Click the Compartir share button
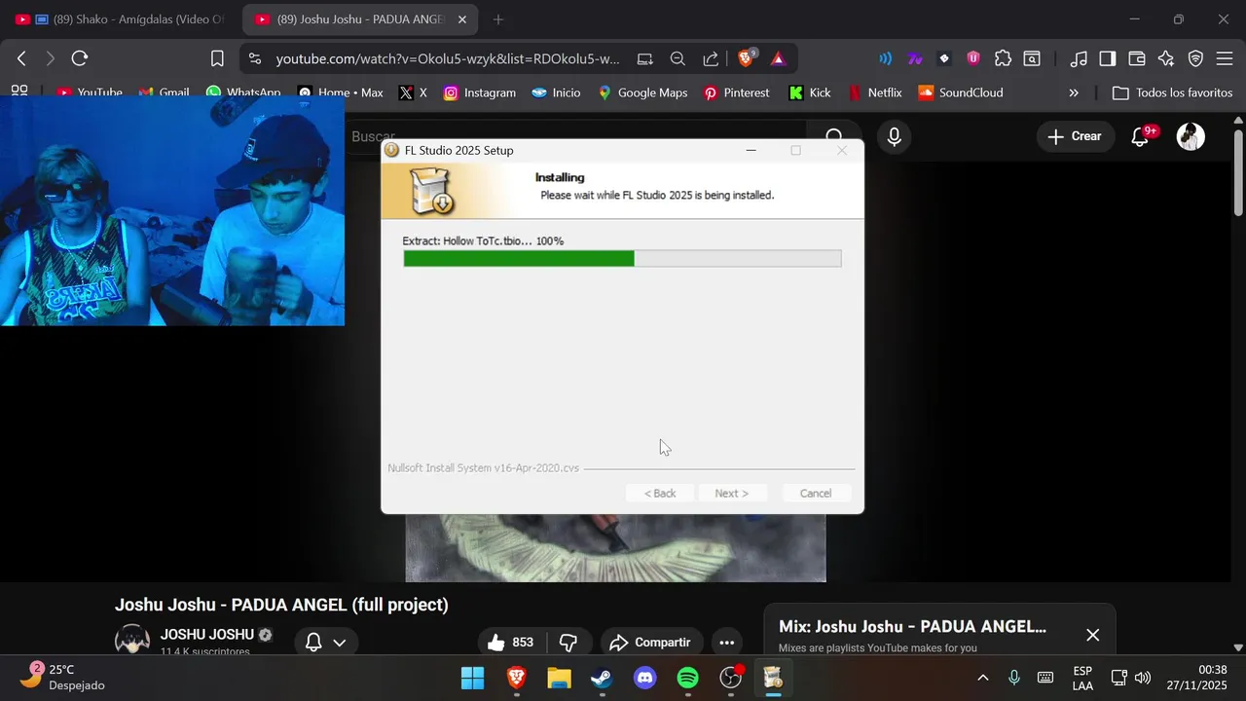Screen dimensions: 1246x701 (649, 643)
